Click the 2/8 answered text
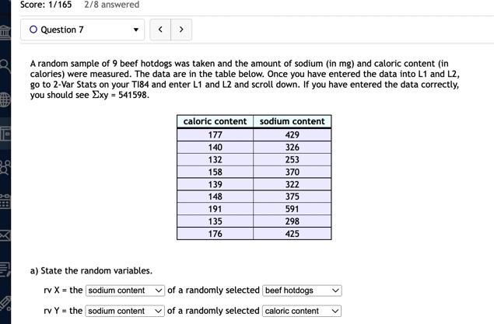 tap(112, 5)
